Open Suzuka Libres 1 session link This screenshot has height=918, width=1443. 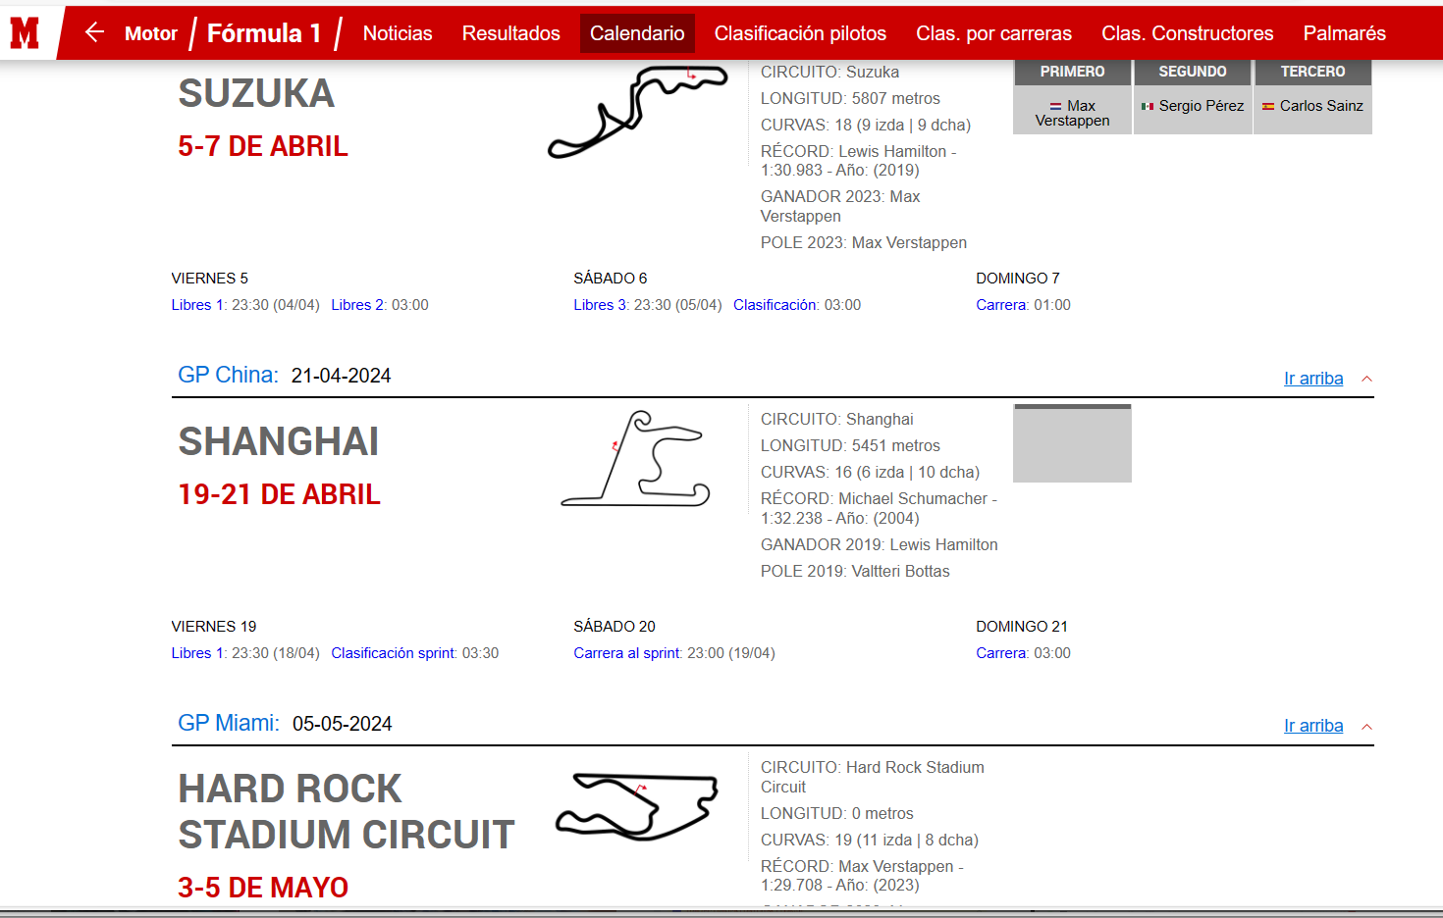199,305
